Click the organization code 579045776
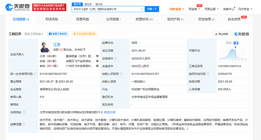This screenshot has height=140, width=261. (225, 74)
